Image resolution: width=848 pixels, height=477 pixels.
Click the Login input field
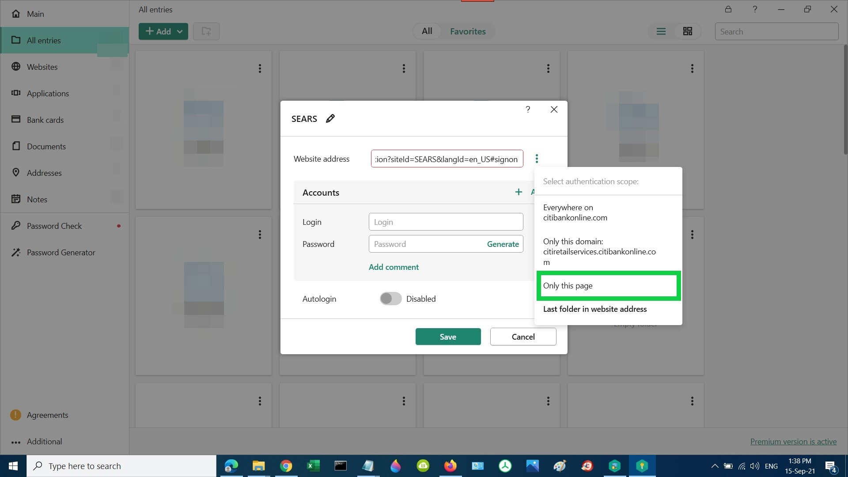pyautogui.click(x=446, y=222)
